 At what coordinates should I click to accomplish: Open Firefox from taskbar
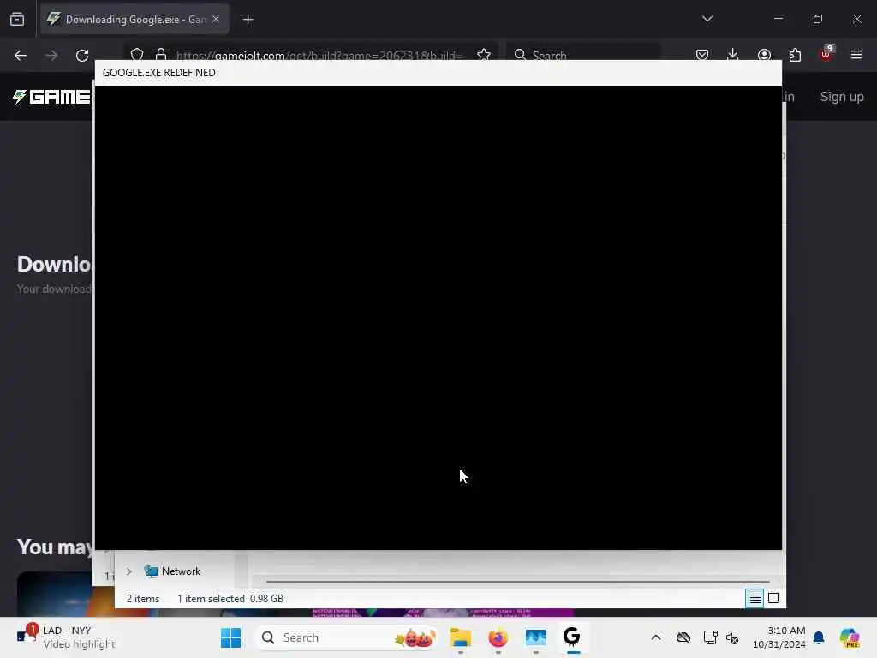pyautogui.click(x=498, y=637)
